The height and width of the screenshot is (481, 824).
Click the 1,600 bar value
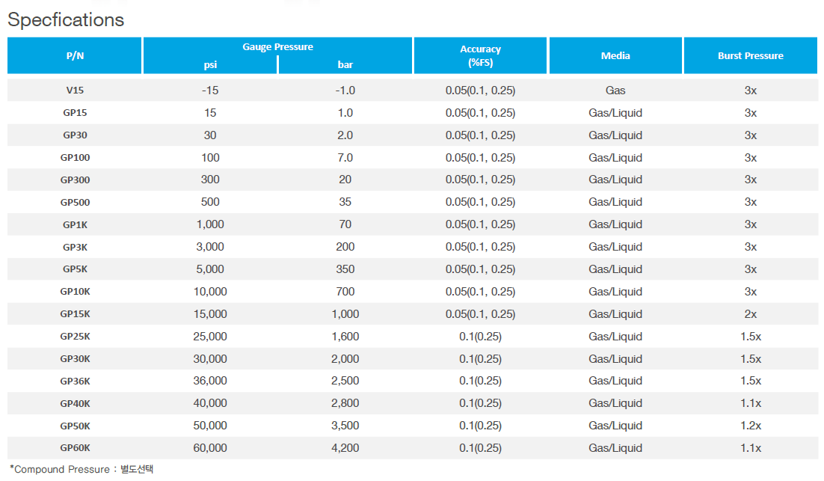[345, 337]
